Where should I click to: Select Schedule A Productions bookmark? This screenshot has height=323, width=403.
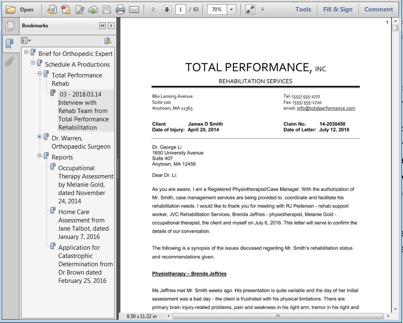click(77, 65)
